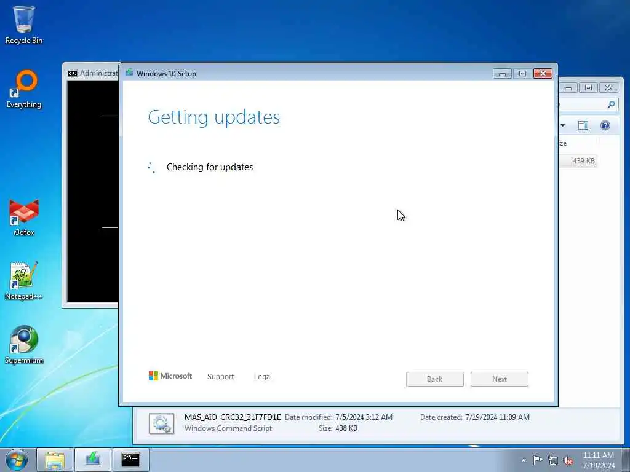This screenshot has height=472, width=630.
Task: Open the r3dfox browser shortcut
Action: (x=24, y=217)
